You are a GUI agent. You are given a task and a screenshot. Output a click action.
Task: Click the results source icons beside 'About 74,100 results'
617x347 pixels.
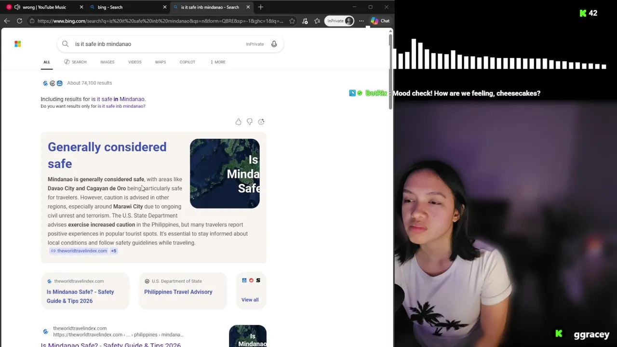(53, 83)
